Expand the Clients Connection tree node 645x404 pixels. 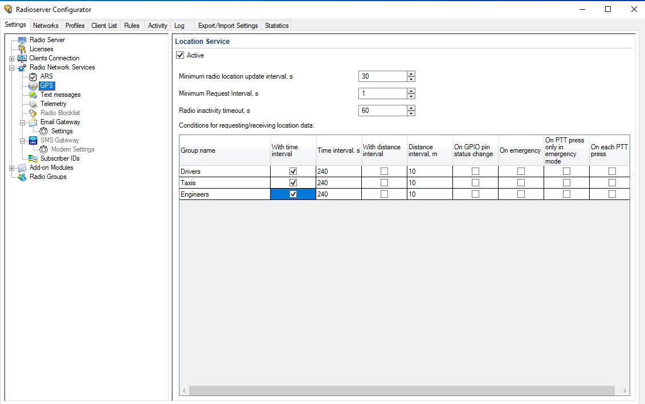pyautogui.click(x=12, y=59)
